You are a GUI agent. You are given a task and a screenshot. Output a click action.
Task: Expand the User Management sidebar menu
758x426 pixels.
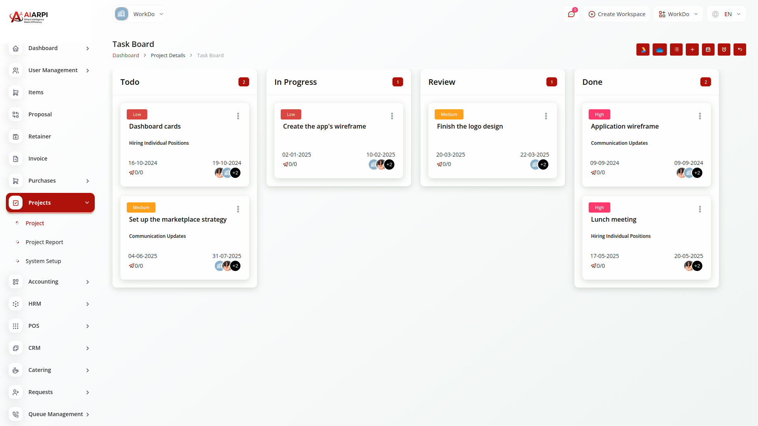click(x=50, y=70)
